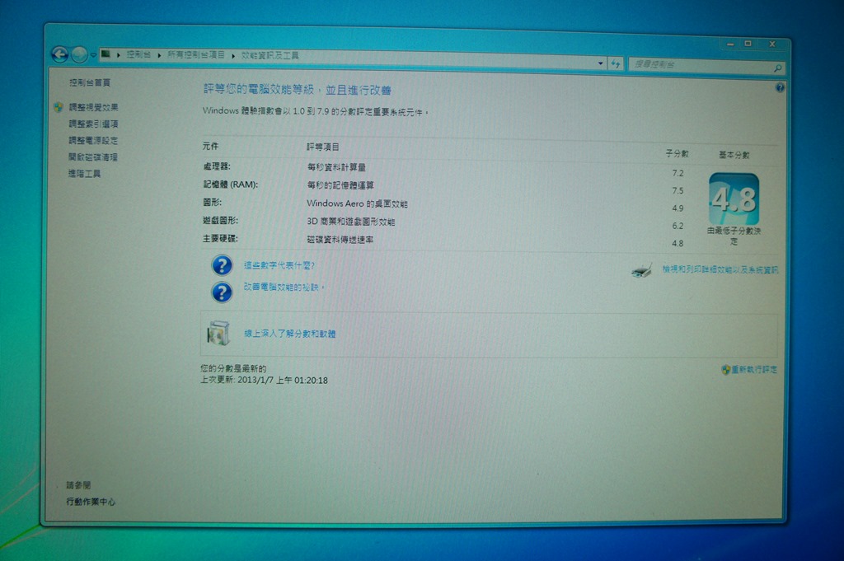Click 每秒資料計算量 description text
This screenshot has height=561, width=844.
[336, 167]
